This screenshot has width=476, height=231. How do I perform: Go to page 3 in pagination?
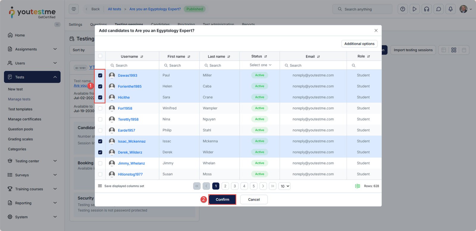point(235,186)
